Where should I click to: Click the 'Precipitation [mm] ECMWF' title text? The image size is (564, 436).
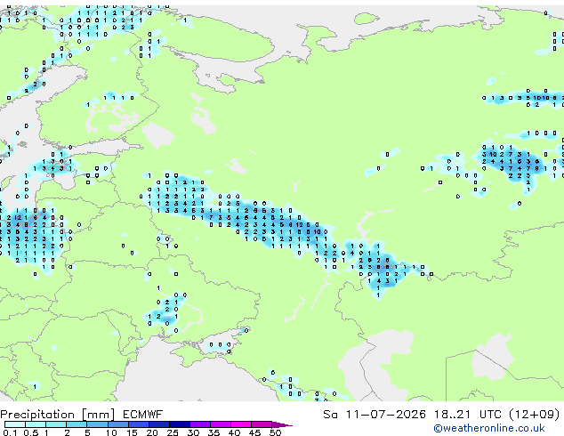pos(82,415)
